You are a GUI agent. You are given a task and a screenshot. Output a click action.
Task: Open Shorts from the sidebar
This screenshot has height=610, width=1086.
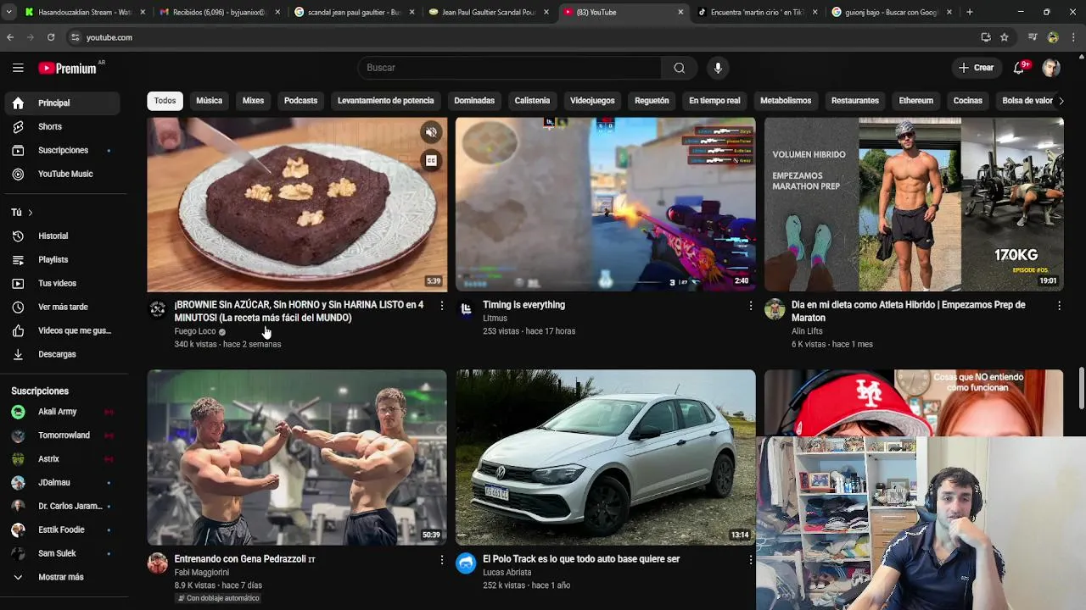[63, 126]
